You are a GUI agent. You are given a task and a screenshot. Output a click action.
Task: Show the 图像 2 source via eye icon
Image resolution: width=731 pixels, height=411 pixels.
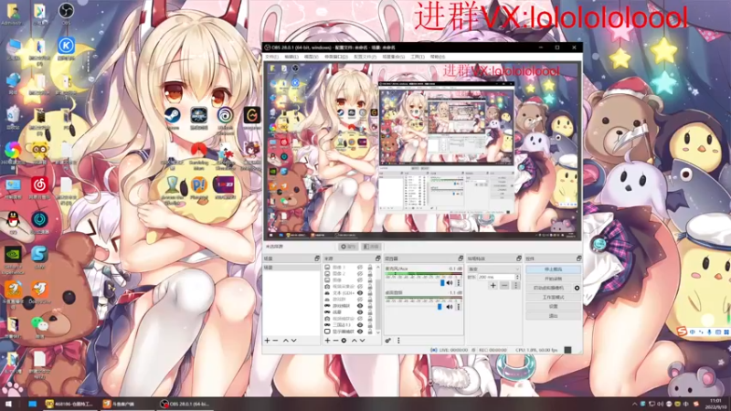[x=360, y=274]
